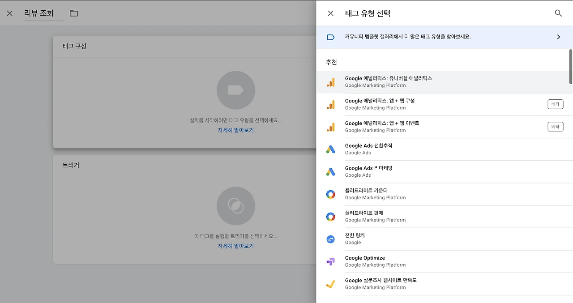Select 플러드라이트 판매 icon

pyautogui.click(x=330, y=217)
